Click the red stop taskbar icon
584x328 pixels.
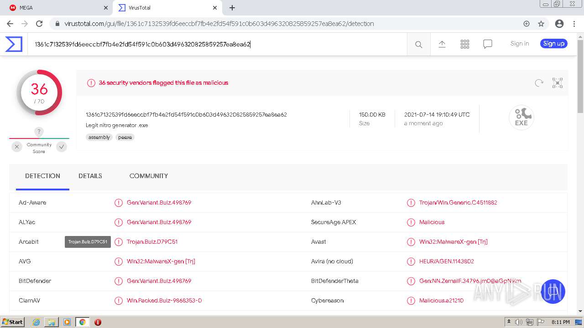[x=98, y=322]
